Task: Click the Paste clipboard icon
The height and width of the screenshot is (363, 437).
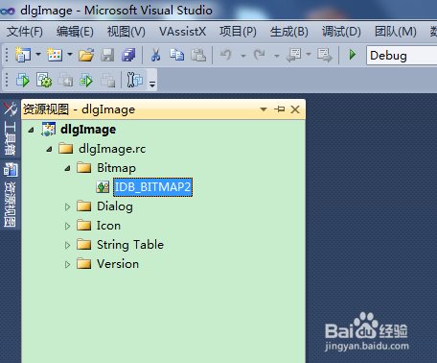Action: click(x=198, y=55)
